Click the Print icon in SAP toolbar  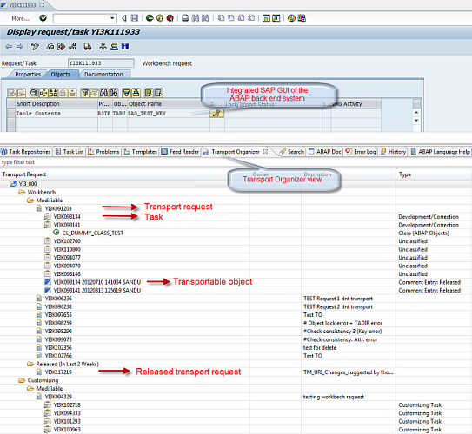pyautogui.click(x=185, y=18)
